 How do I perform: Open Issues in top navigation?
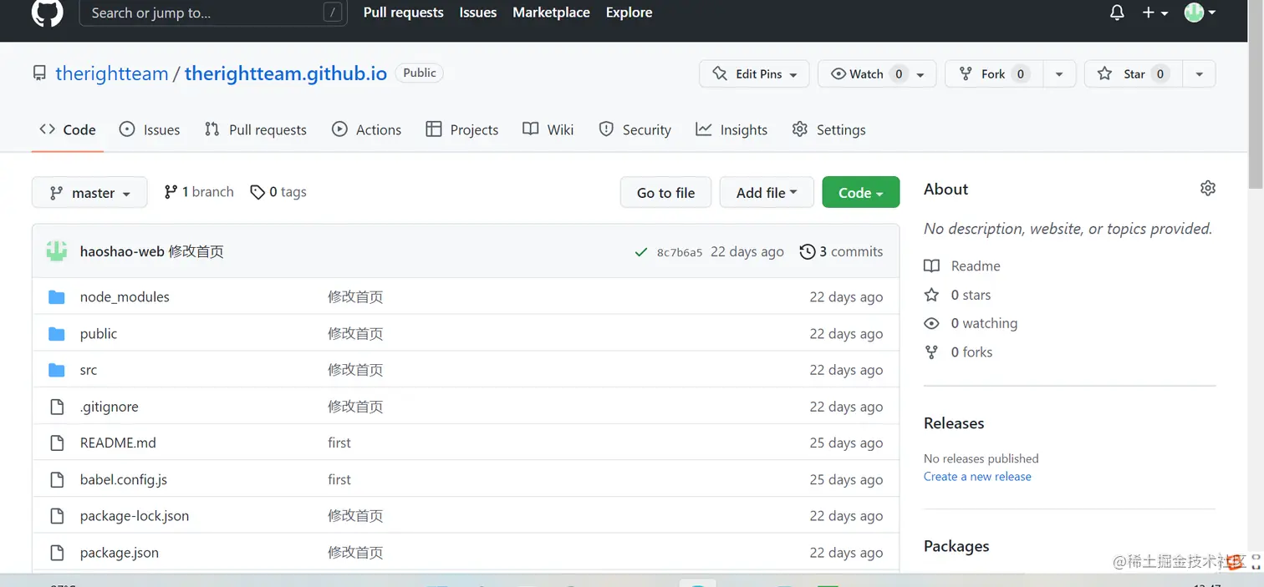click(x=477, y=13)
